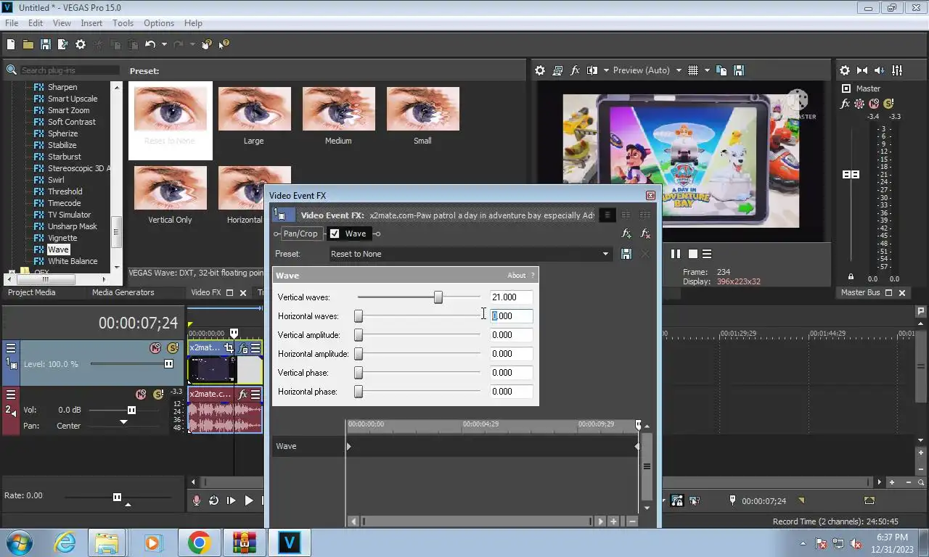This screenshot has height=557, width=929.
Task: Toggle loop playback in transport bar
Action: click(213, 500)
